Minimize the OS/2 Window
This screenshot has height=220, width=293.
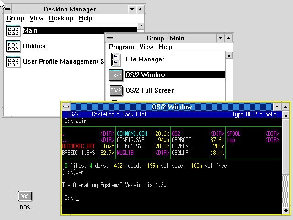tap(277, 107)
